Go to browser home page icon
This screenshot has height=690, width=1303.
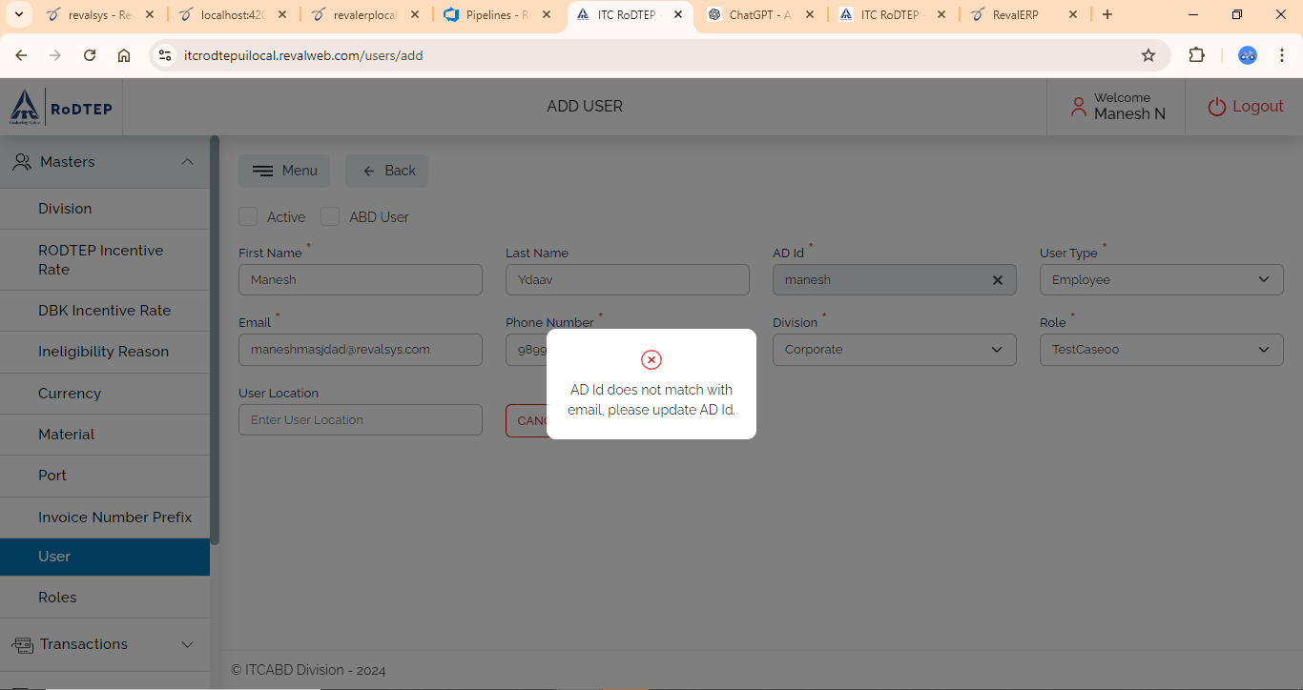(124, 55)
